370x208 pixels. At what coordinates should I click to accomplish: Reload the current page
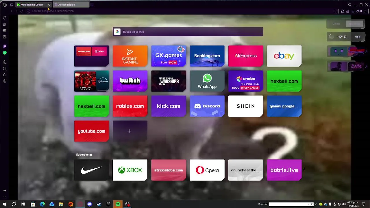22,11
